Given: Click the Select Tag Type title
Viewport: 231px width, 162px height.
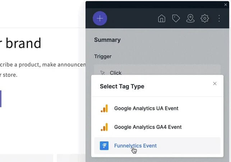Looking at the screenshot, I should pos(122,87).
